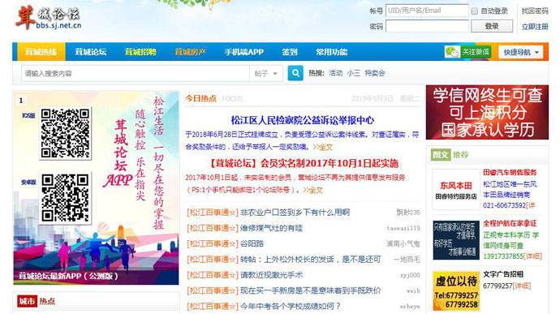Follow the 立即注册 register link

tap(535, 27)
